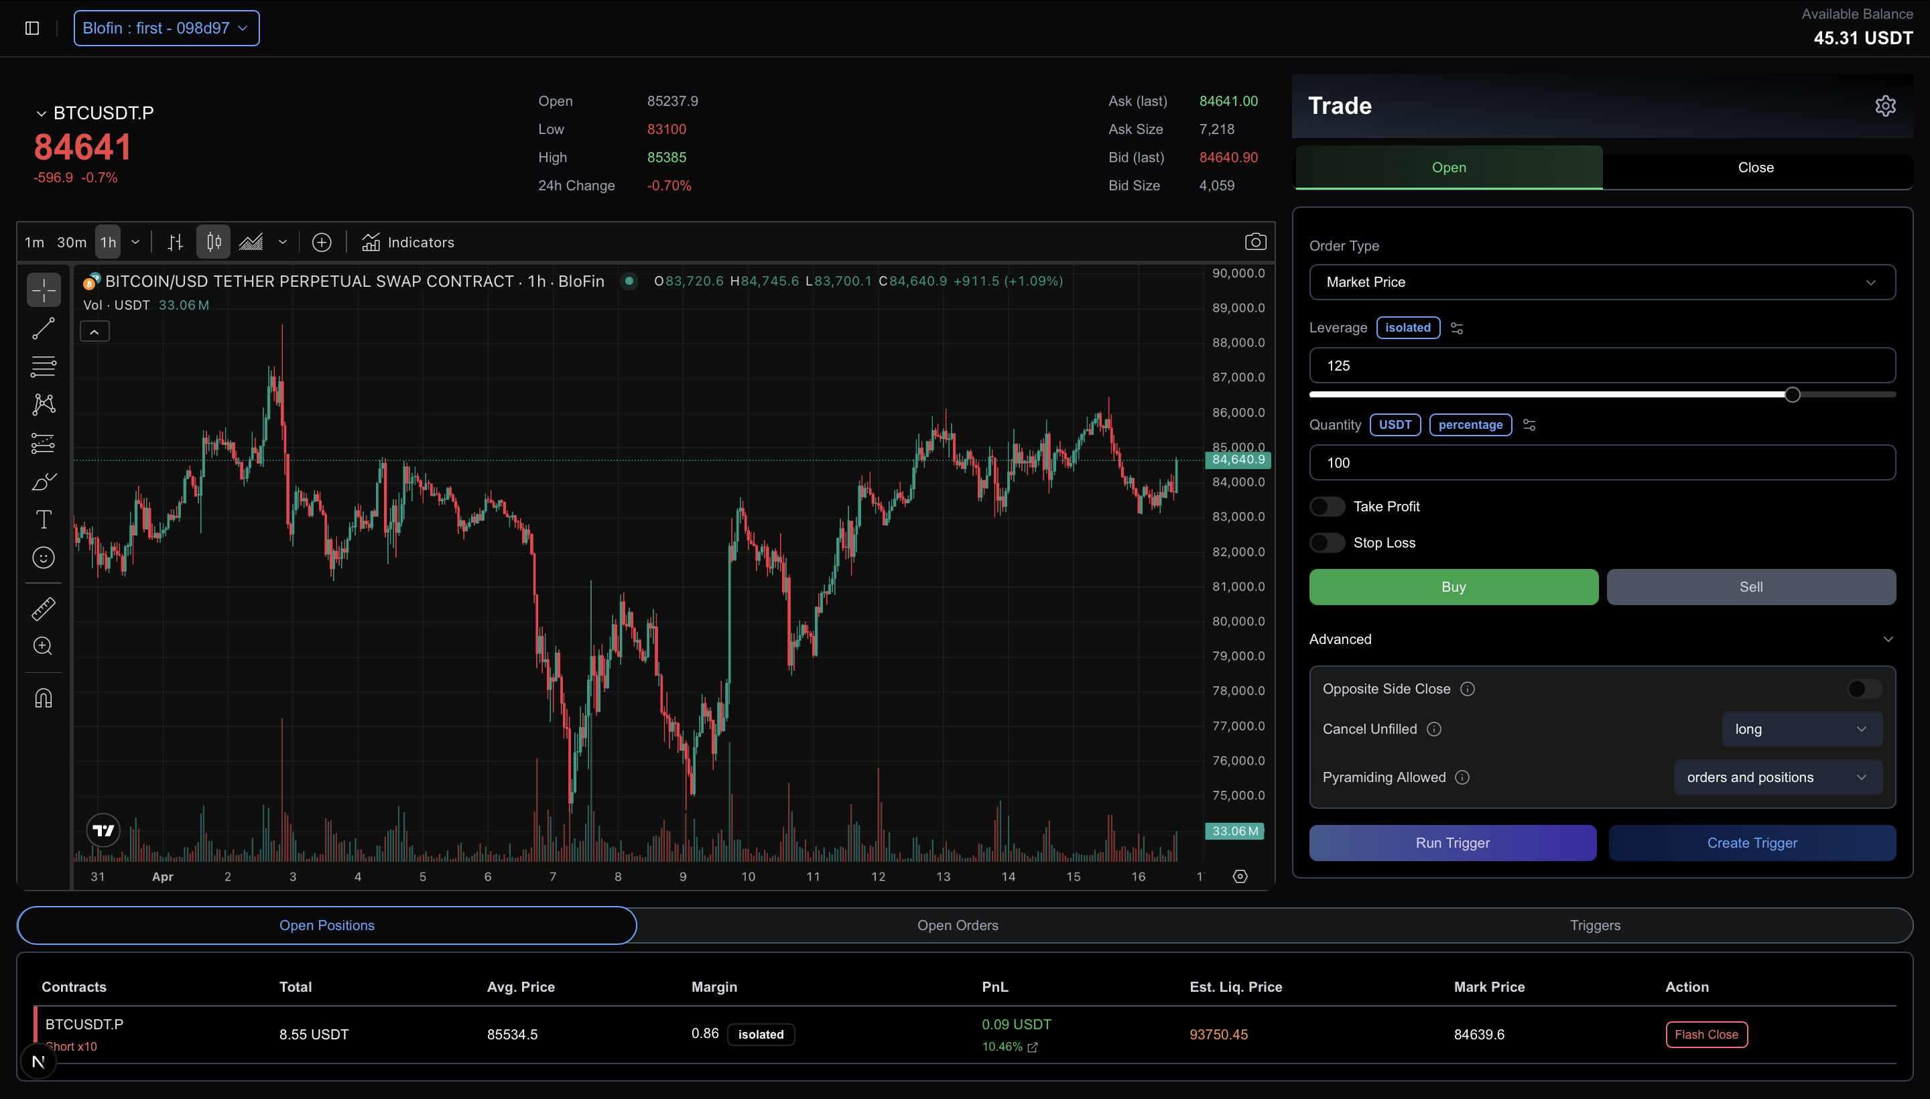Select the trend line drawing tool
Screen dimensions: 1930x1099
pyautogui.click(x=44, y=328)
